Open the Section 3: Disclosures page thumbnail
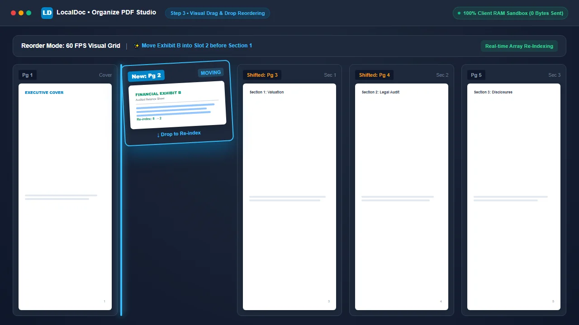Image resolution: width=579 pixels, height=325 pixels. [x=514, y=197]
